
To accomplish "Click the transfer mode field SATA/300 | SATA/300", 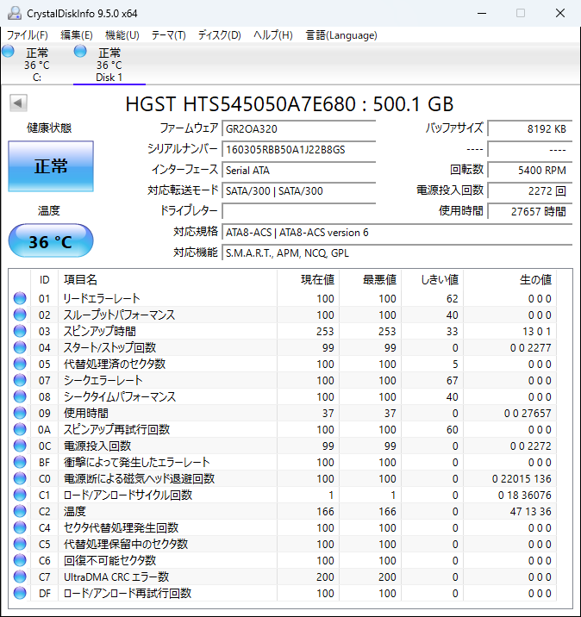I will (x=299, y=190).
